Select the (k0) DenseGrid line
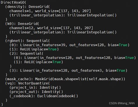 coord(22,24)
